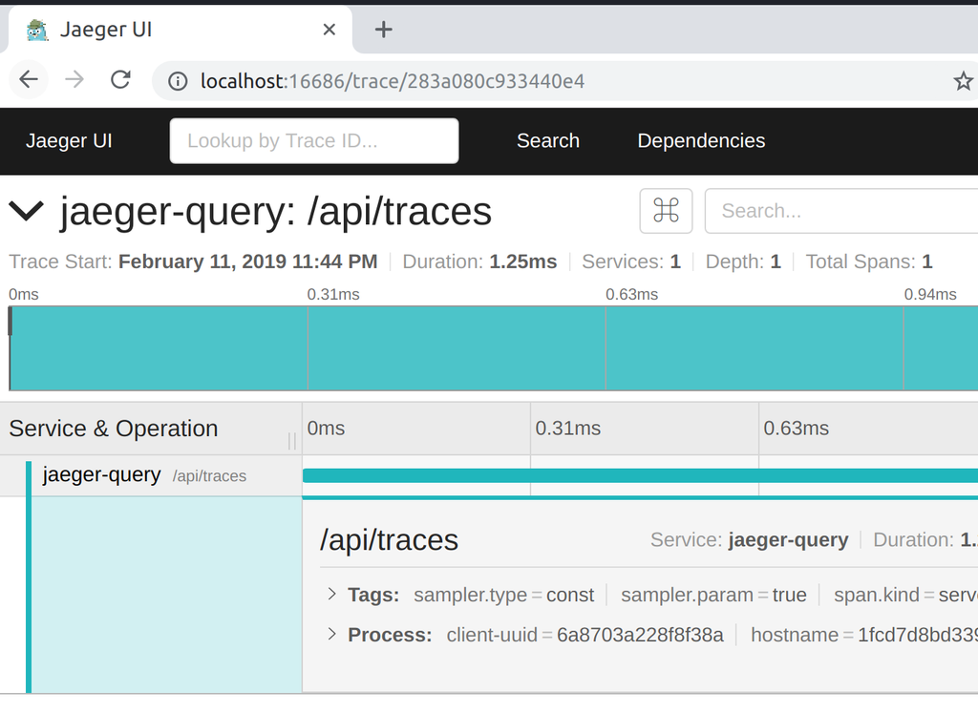Click the client-uuid value 6a8703a228f8f38a
Image resolution: width=978 pixels, height=713 pixels.
(x=641, y=635)
